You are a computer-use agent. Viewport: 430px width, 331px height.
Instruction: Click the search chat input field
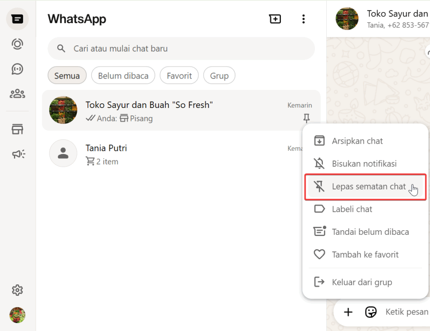[185, 49]
